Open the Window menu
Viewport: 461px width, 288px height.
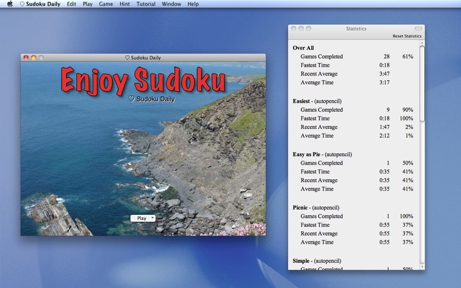[x=171, y=4]
